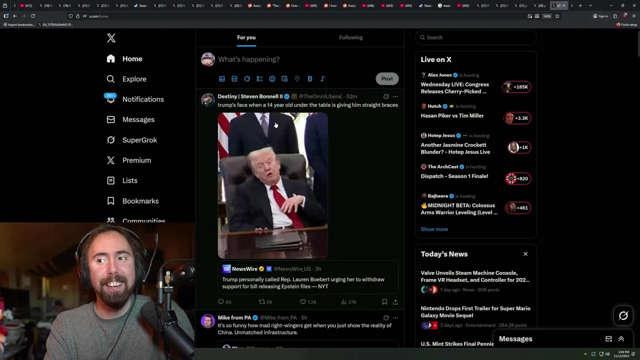Open Nintendo Super Mario Galaxy Movie story

(476, 316)
